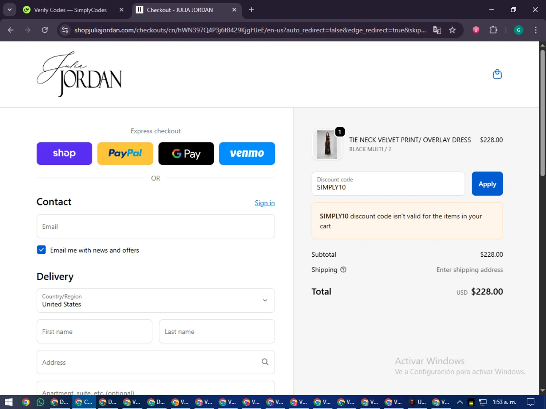Screen dimensions: 546x409
Task: Click the Julia Jordan logo
Action: click(x=79, y=74)
